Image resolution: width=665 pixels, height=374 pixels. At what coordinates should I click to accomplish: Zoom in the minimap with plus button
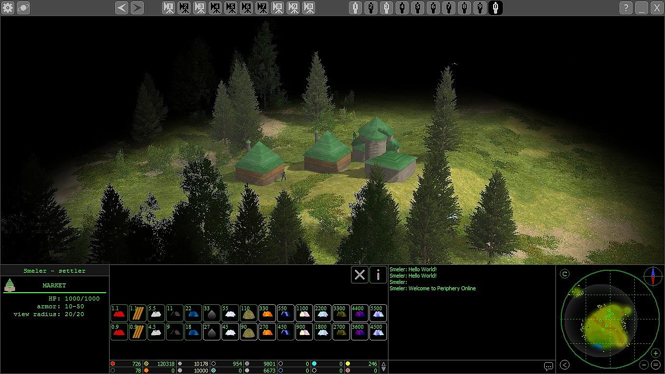click(x=656, y=353)
